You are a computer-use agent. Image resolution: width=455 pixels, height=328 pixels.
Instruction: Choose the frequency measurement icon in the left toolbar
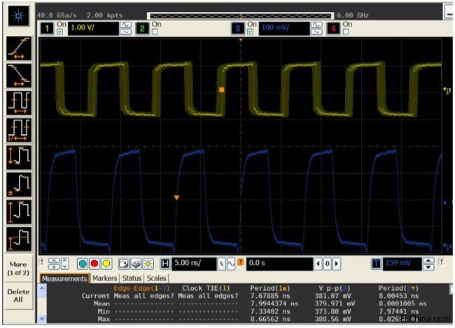pyautogui.click(x=19, y=130)
